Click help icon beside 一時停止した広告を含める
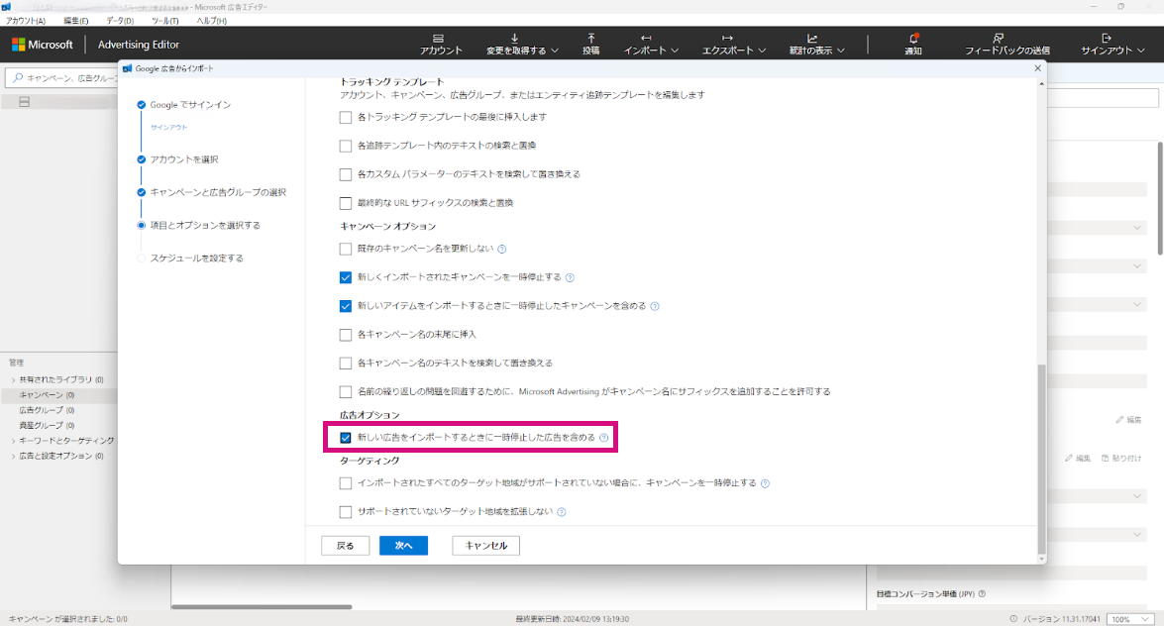Image resolution: width=1164 pixels, height=626 pixels. [603, 438]
